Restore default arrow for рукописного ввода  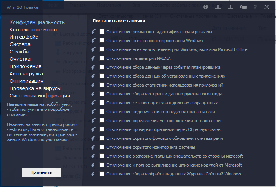pos(94,94)
